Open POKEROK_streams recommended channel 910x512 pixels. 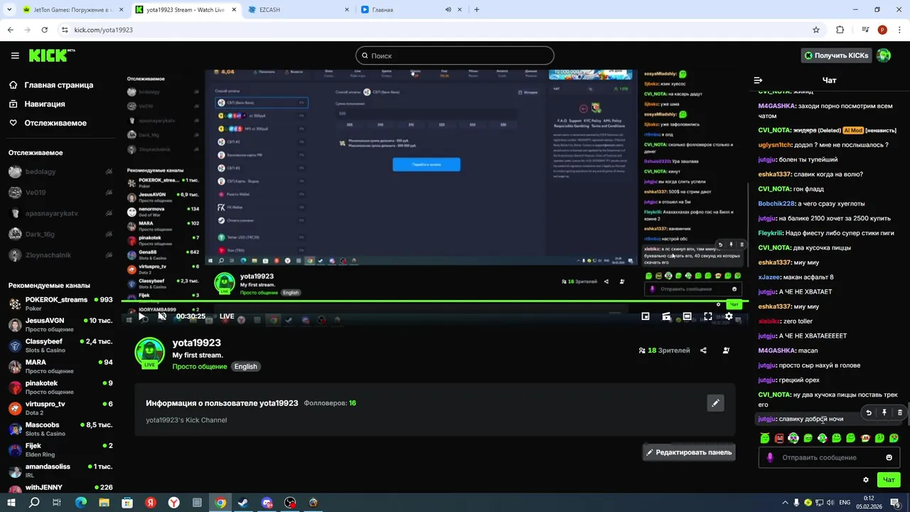[x=60, y=304]
